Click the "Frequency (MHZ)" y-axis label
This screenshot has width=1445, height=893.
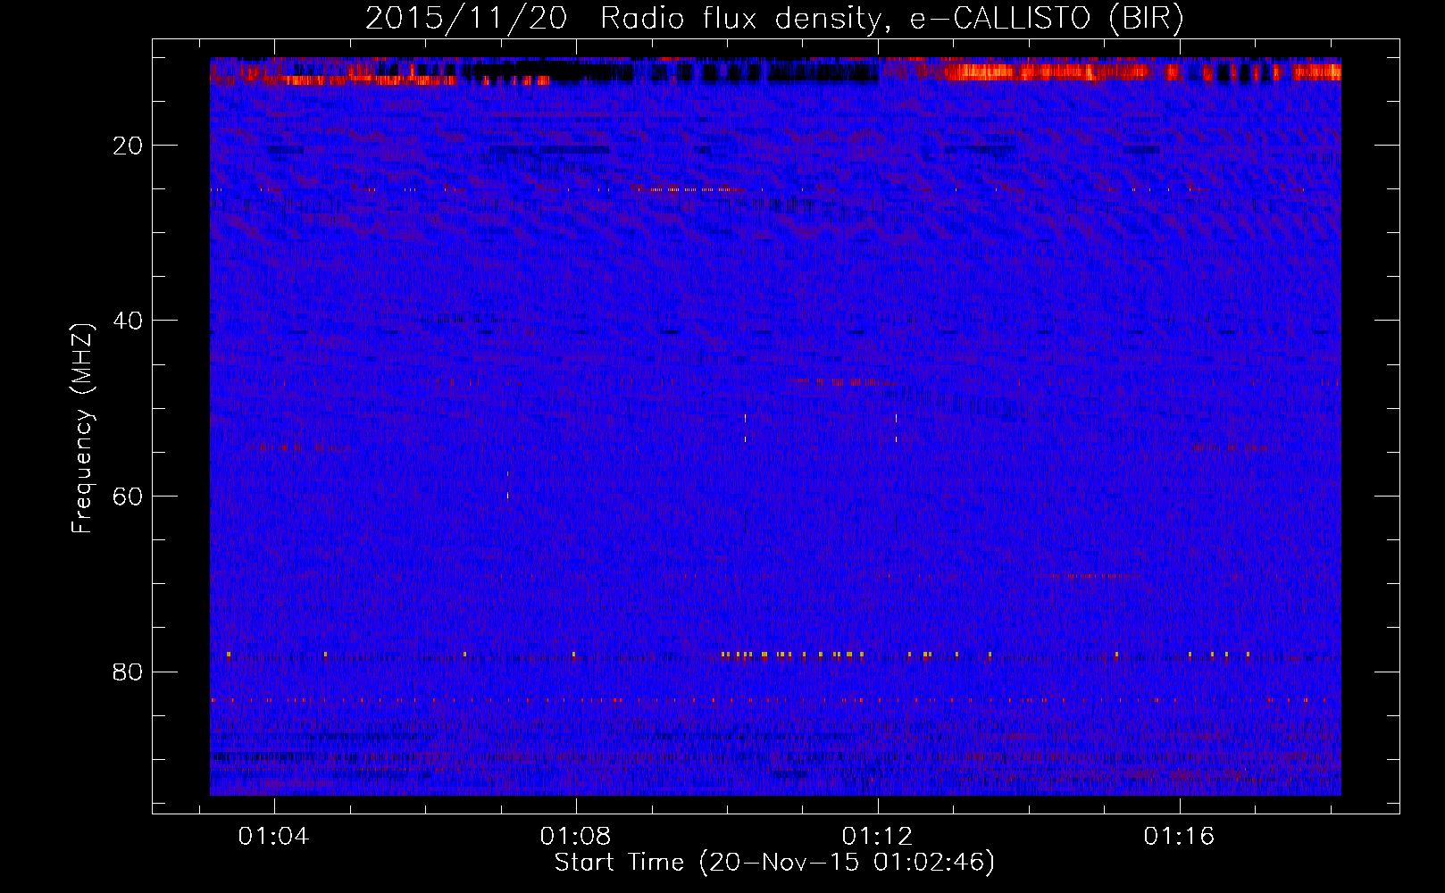82,429
